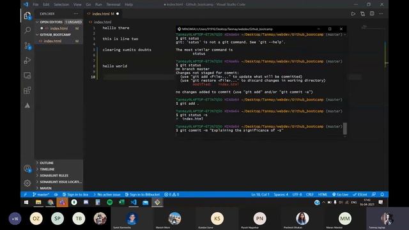
Task: Open the Windows Start menu
Action: tap(26, 203)
